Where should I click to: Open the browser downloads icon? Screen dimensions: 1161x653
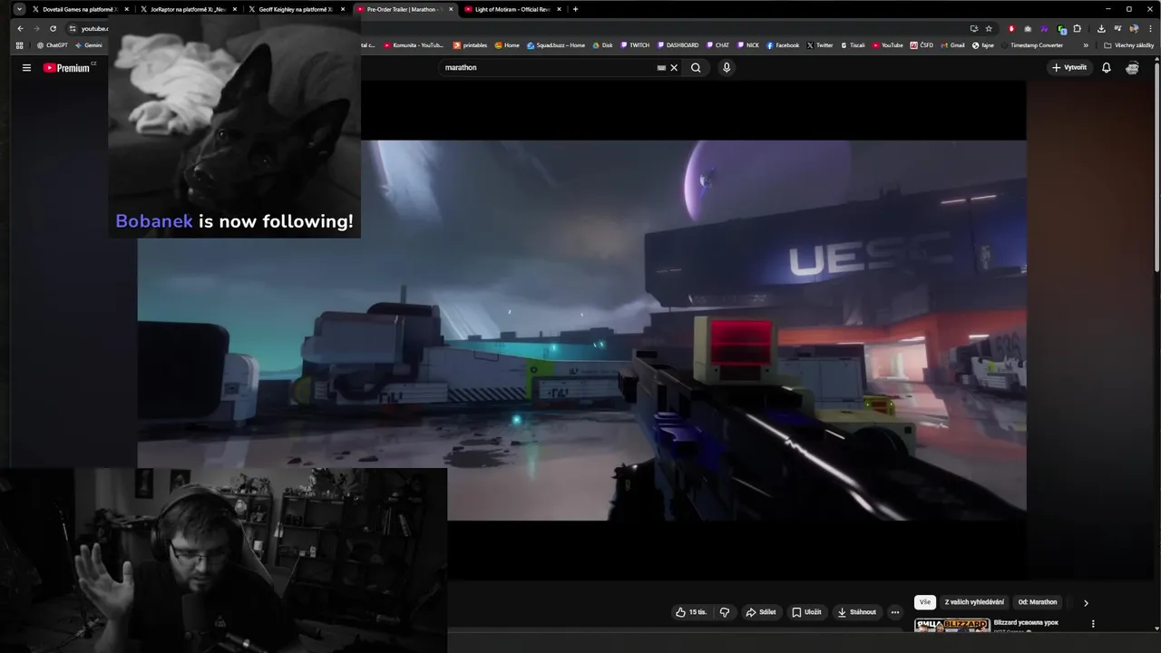(x=1101, y=28)
